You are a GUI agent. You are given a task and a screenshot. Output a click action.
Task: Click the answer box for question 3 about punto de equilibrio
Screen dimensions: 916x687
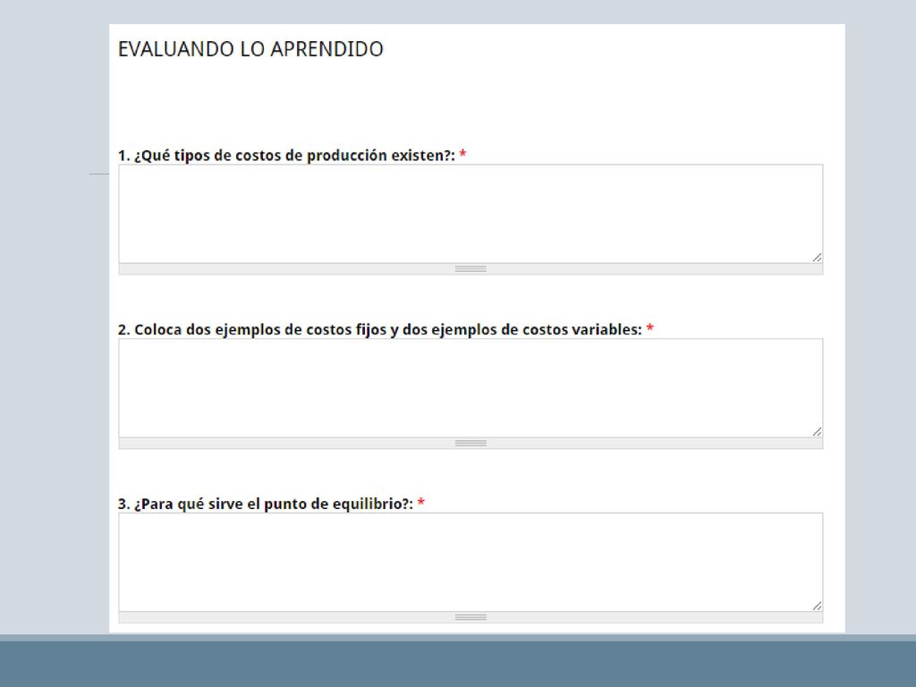pos(471,562)
